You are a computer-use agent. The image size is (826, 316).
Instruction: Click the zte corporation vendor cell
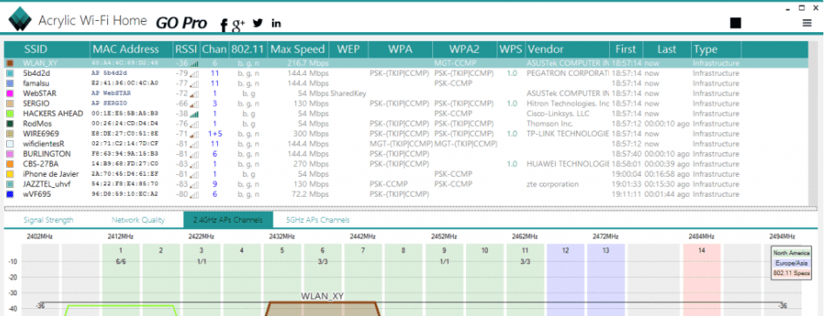click(552, 185)
